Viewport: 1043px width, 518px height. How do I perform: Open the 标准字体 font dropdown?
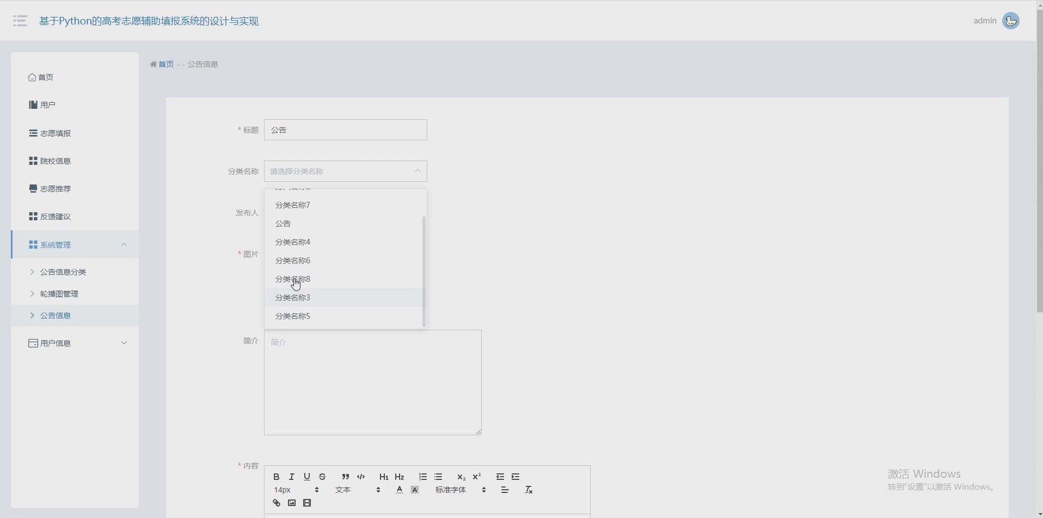pos(461,490)
